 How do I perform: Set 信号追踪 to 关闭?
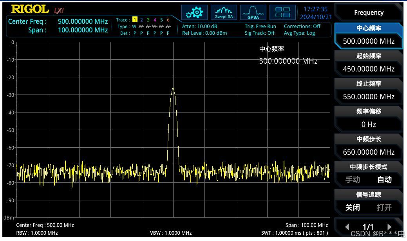click(353, 207)
